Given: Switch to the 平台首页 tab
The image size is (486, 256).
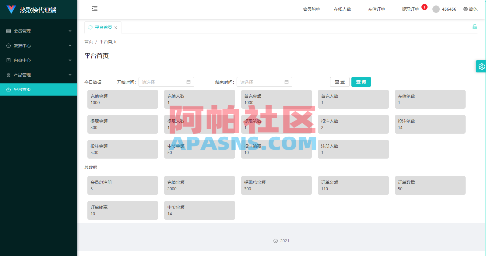Looking at the screenshot, I should [x=104, y=27].
